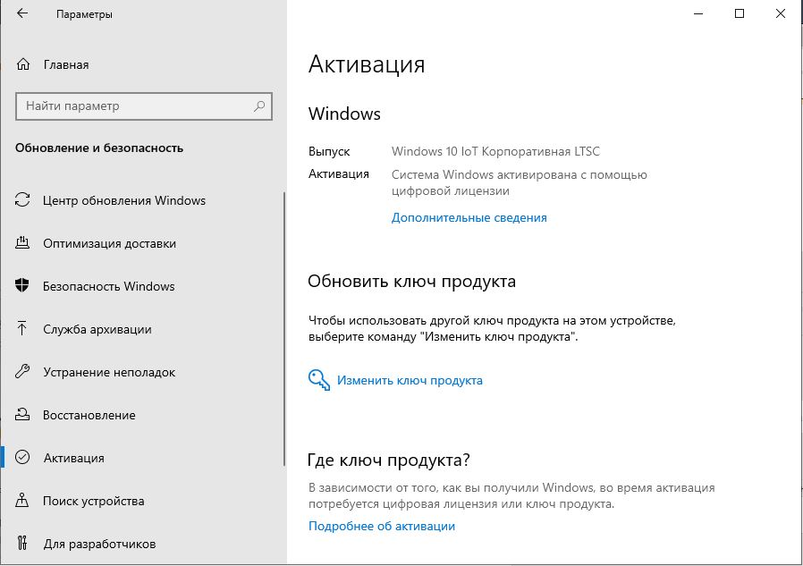
Task: Click the Delivery Optimization icon
Action: coord(22,243)
